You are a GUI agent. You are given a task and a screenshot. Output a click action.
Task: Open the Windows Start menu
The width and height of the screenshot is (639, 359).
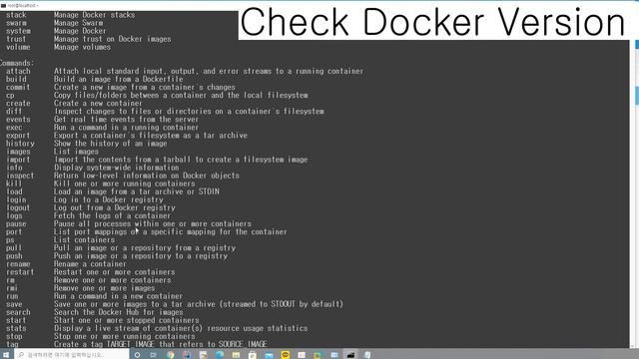[6, 355]
